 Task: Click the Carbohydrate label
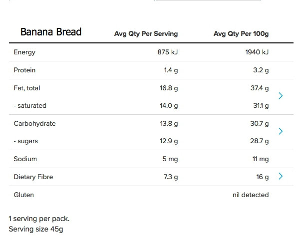click(34, 124)
